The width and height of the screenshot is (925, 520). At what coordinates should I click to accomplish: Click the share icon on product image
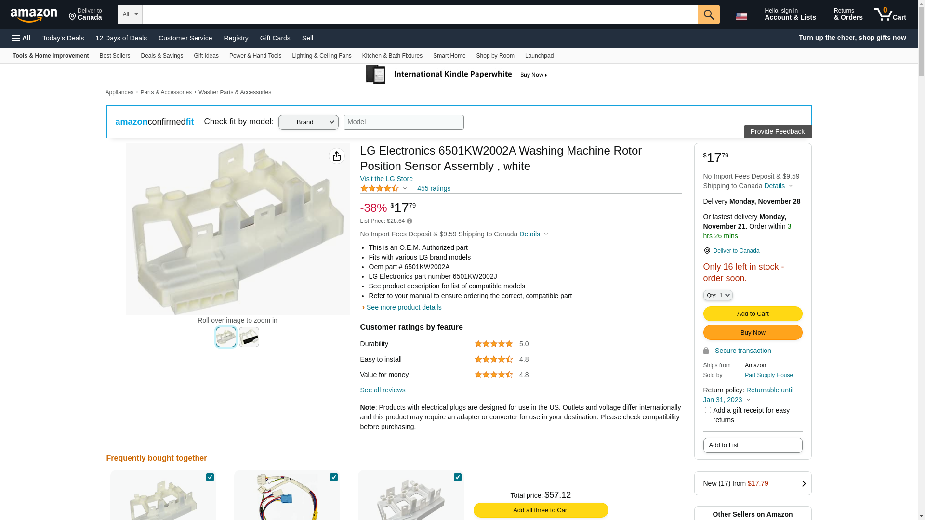(x=337, y=156)
